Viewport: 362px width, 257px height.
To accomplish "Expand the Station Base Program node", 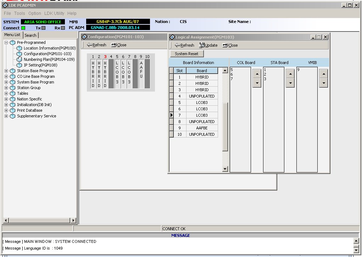I will click(x=6, y=71).
